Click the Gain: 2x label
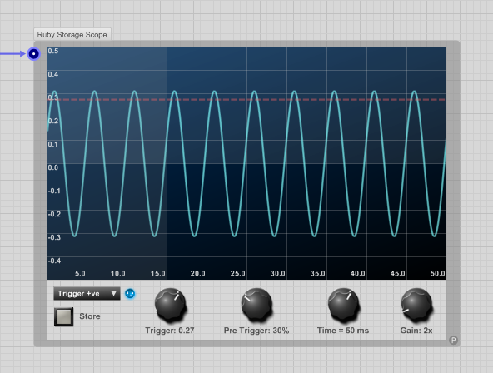The image size is (493, 373). [x=416, y=331]
